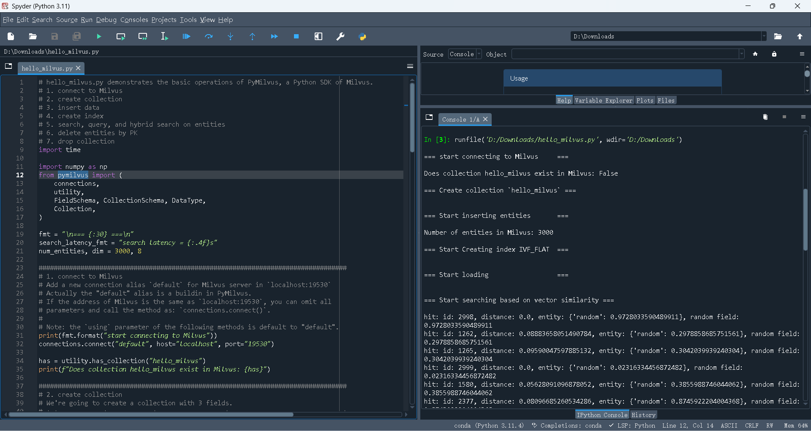Screen dimensions: 811x431
Task: Lock the Help pane
Action: (x=774, y=54)
